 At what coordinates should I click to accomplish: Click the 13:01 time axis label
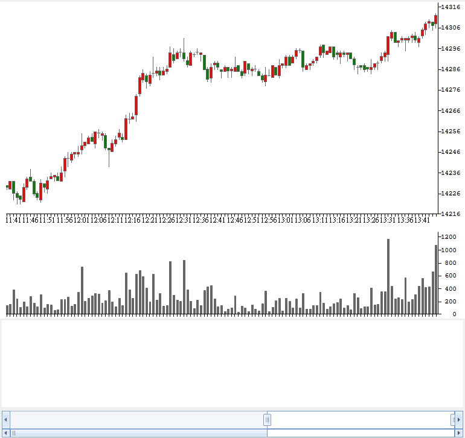286,220
